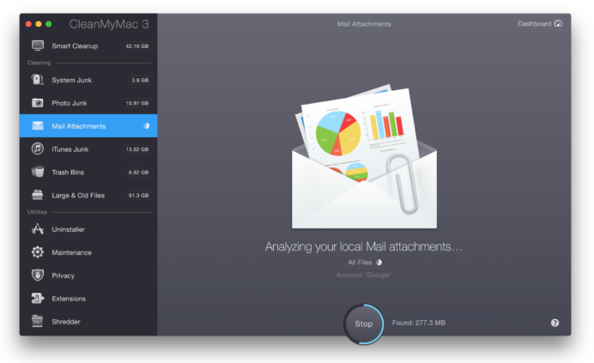
Task: Open the Uninstaller utility
Action: (x=88, y=229)
